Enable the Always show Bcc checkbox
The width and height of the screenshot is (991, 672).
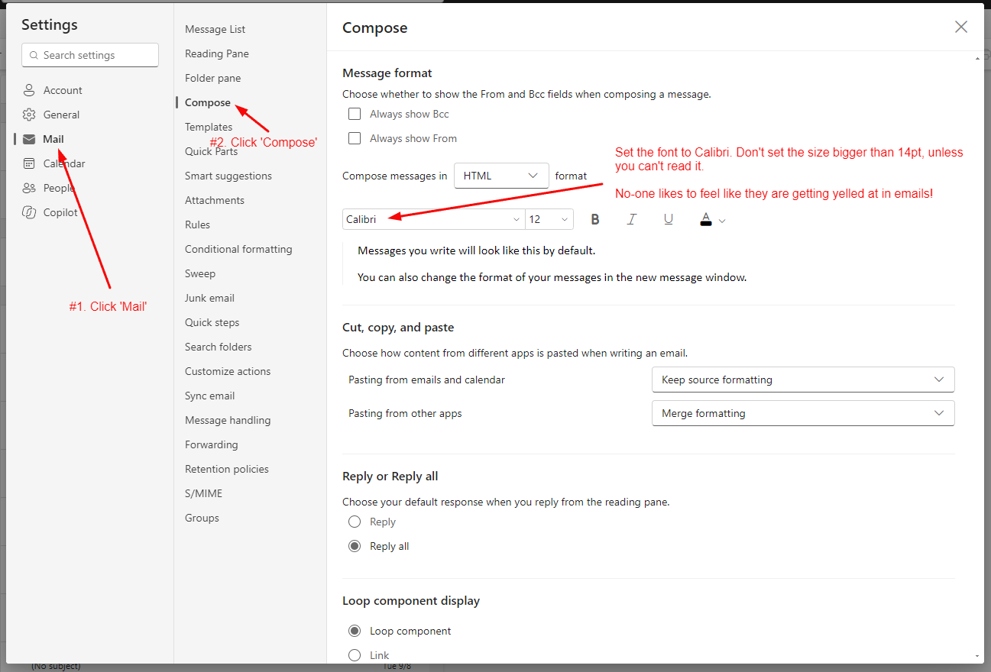(x=355, y=114)
